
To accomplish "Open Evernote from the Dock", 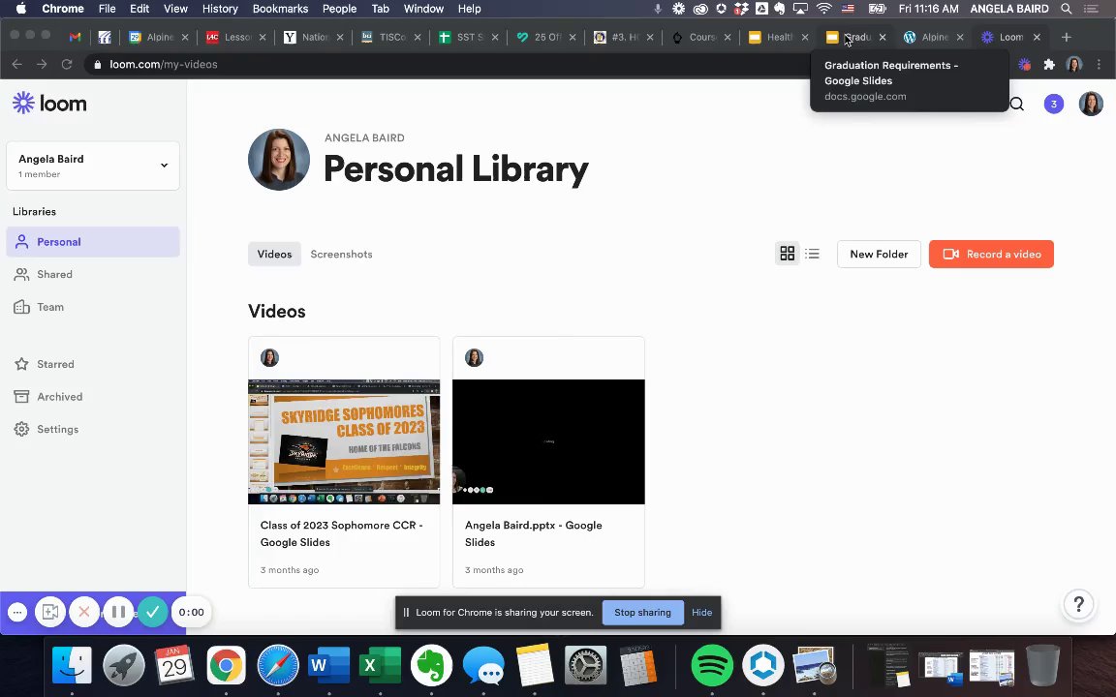I will pos(431,666).
